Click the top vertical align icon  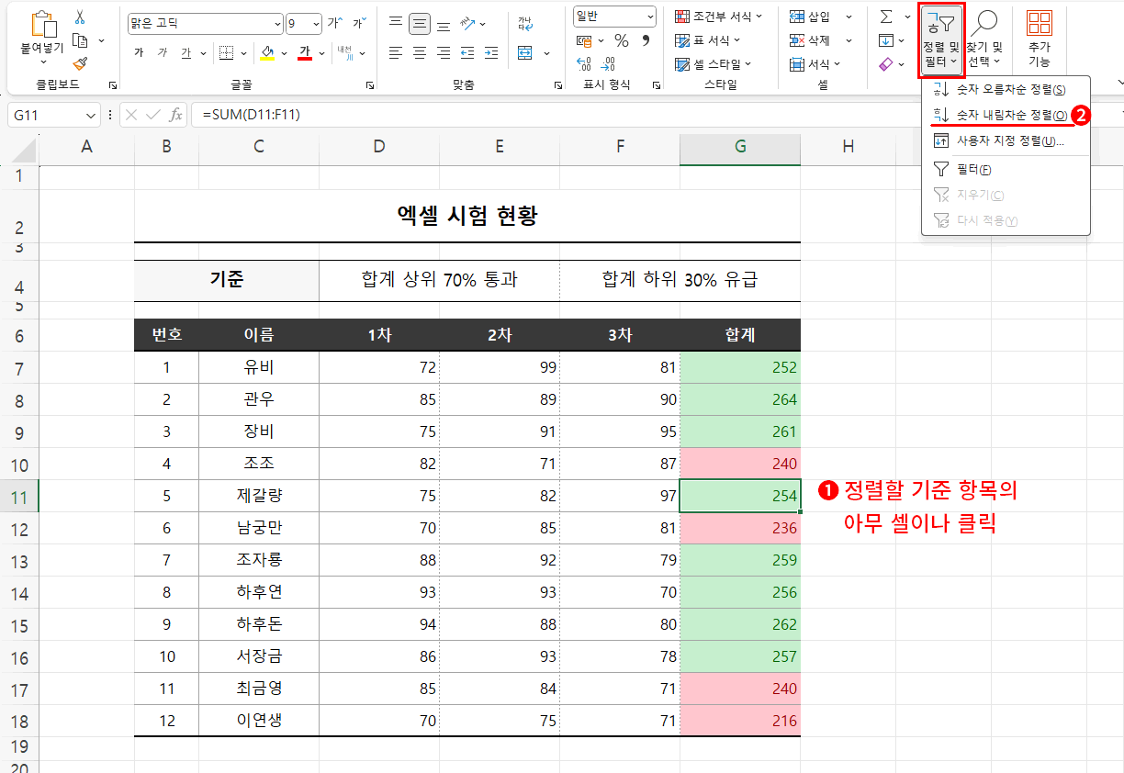click(x=395, y=23)
